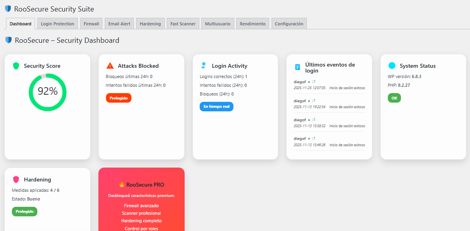470x231 pixels.
Task: Click the RooSecure Security Suite page title
Action: (x=54, y=9)
